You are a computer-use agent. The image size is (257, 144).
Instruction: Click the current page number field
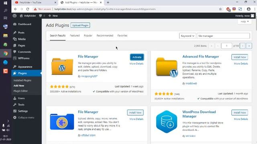tap(226, 46)
